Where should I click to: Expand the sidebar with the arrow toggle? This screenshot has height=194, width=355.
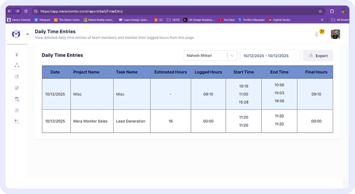click(27, 34)
